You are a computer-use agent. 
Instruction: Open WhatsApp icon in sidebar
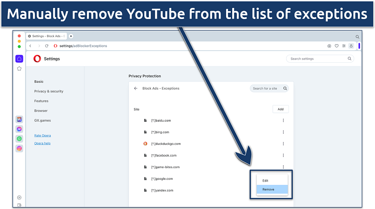pos(20,139)
